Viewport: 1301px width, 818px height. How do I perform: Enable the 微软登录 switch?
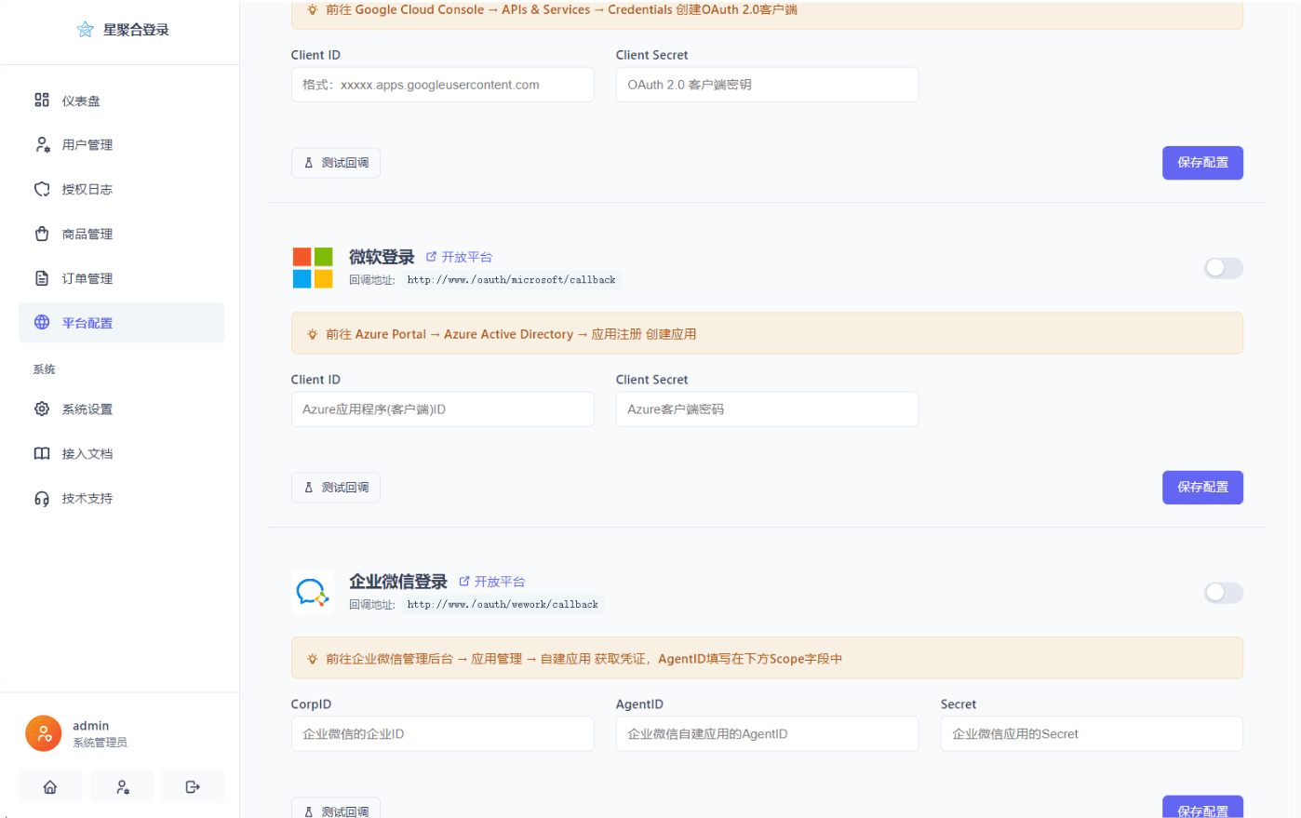pyautogui.click(x=1223, y=268)
